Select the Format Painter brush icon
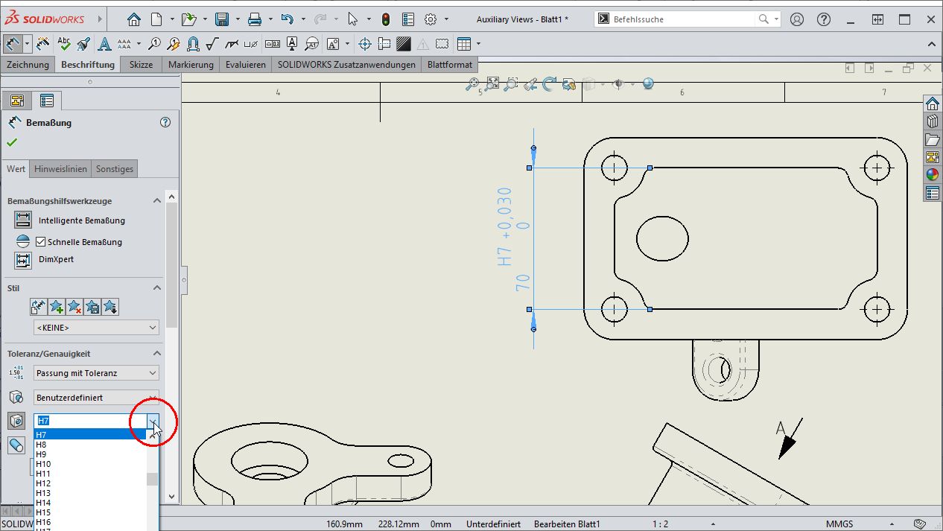This screenshot has height=531, width=943. pyautogui.click(x=83, y=44)
